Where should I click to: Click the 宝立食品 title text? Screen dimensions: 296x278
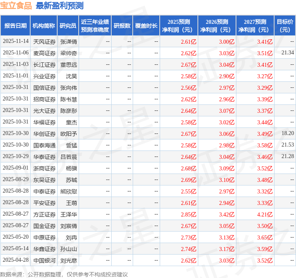[x=16, y=6]
